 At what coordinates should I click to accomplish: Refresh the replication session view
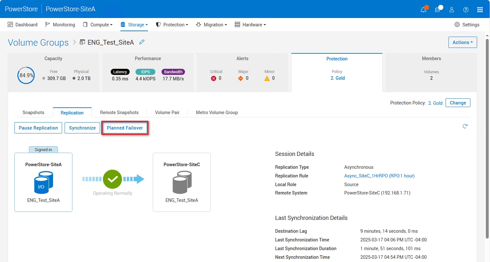click(x=465, y=126)
